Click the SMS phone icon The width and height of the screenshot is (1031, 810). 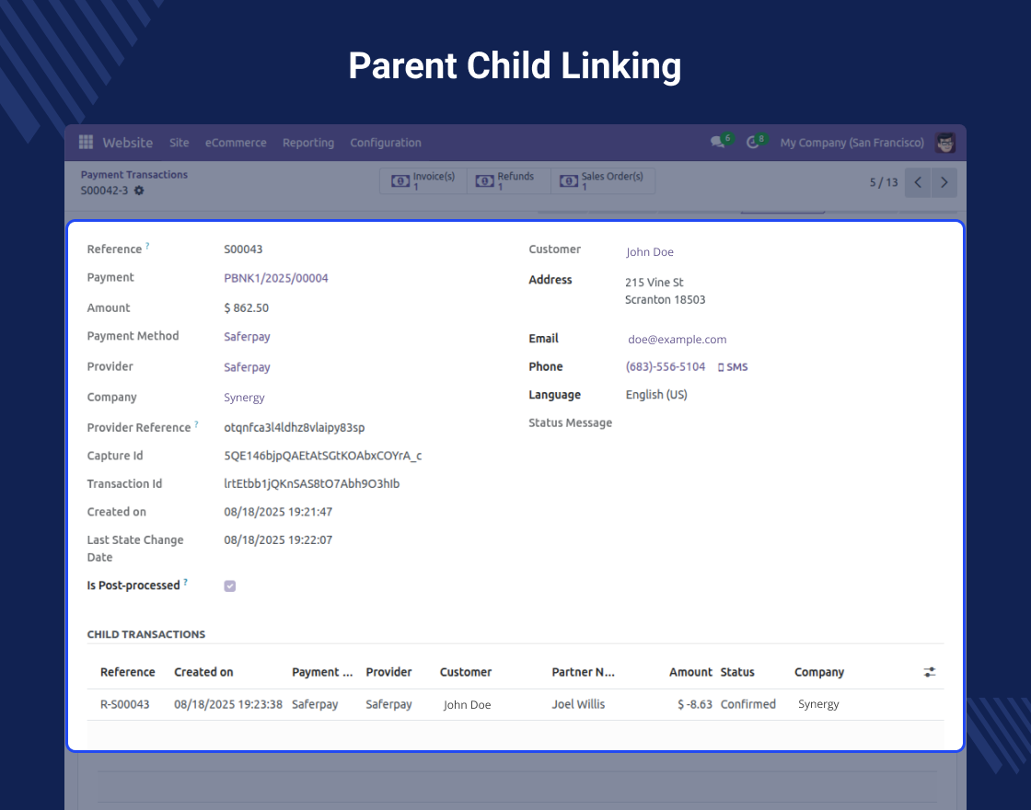[x=733, y=367]
